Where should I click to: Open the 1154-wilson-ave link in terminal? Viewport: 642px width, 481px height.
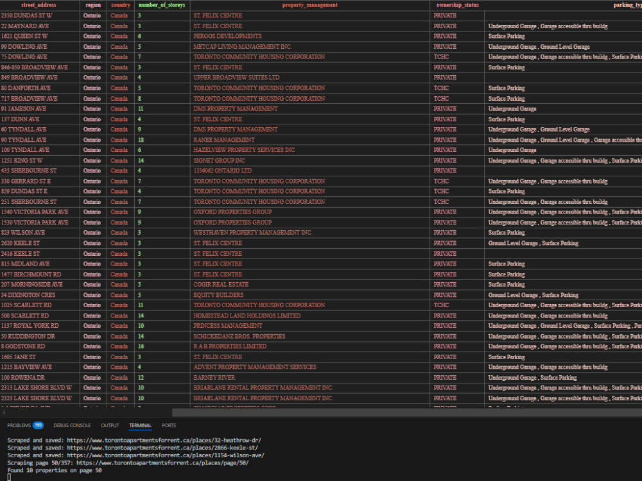click(166, 455)
